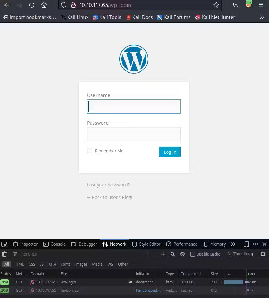Pause network recording
Screen dimensions: 269x298
click(153, 254)
